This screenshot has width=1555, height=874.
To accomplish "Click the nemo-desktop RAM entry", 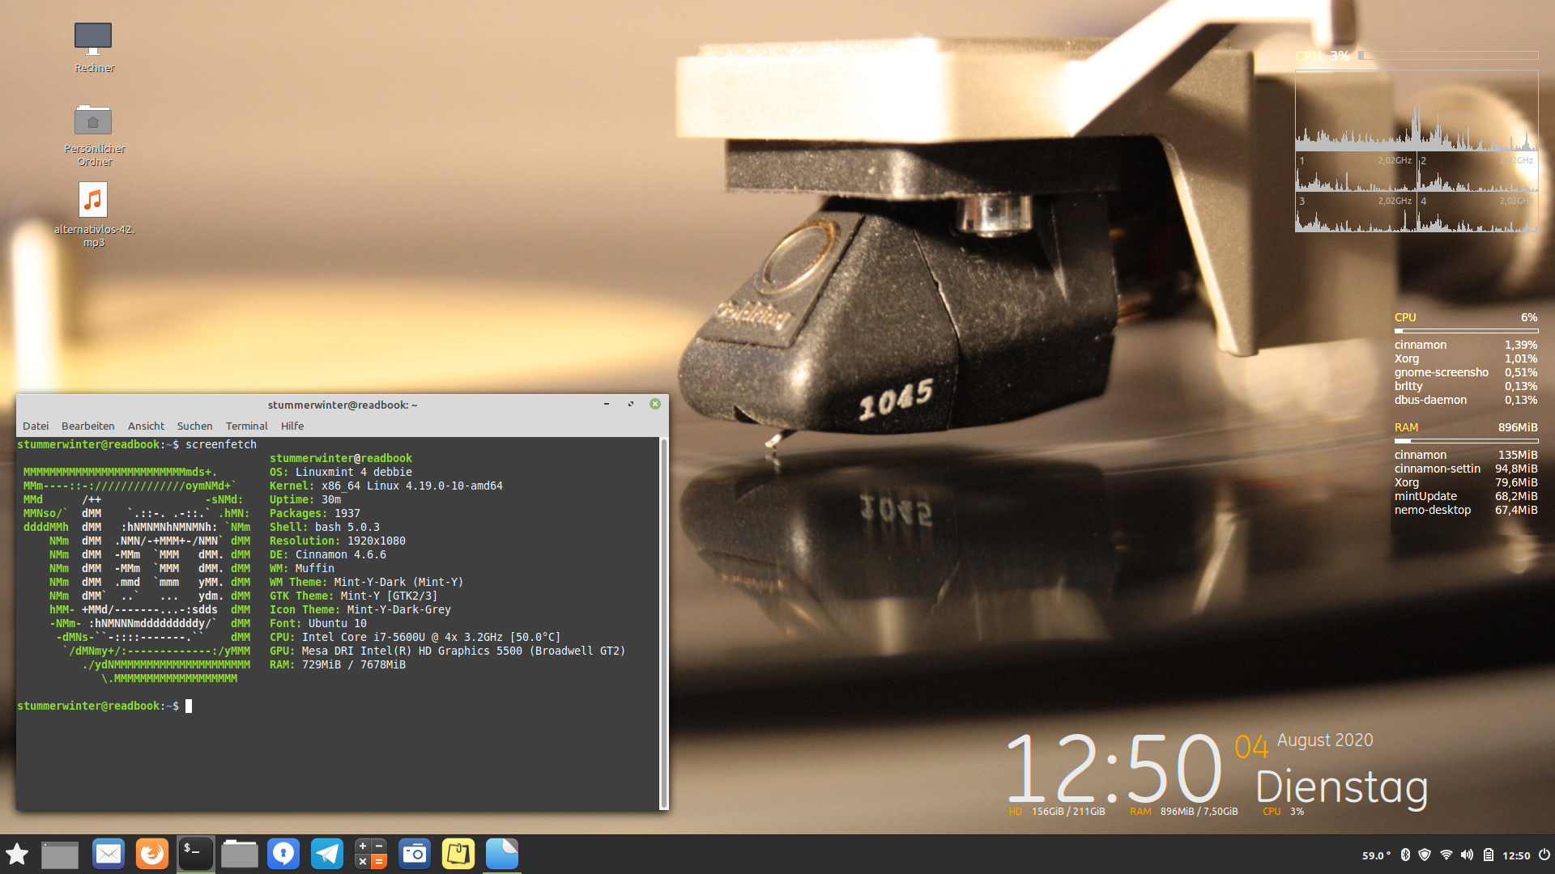I will 1466,510.
